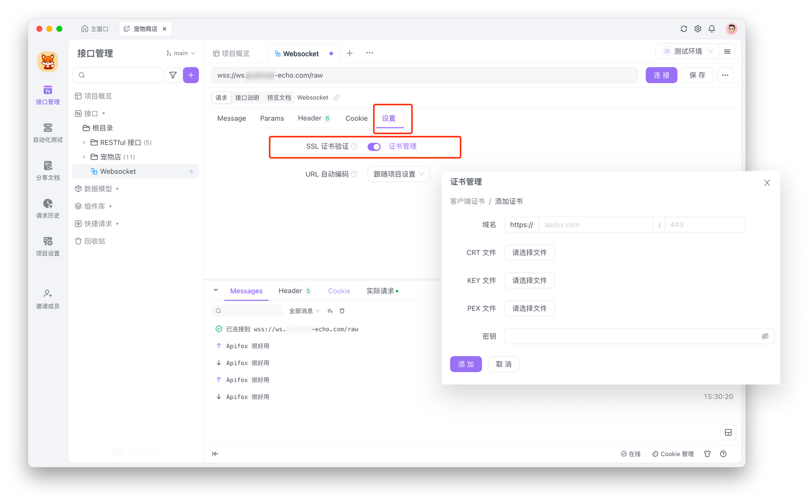Viewport: 810px width, 504px height.
Task: Click the 域名 input field in the certificate dialog
Action: coord(595,224)
